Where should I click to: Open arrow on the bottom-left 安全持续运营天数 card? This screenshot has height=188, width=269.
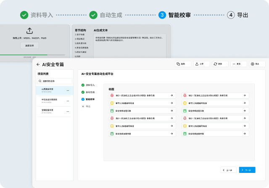point(172,133)
